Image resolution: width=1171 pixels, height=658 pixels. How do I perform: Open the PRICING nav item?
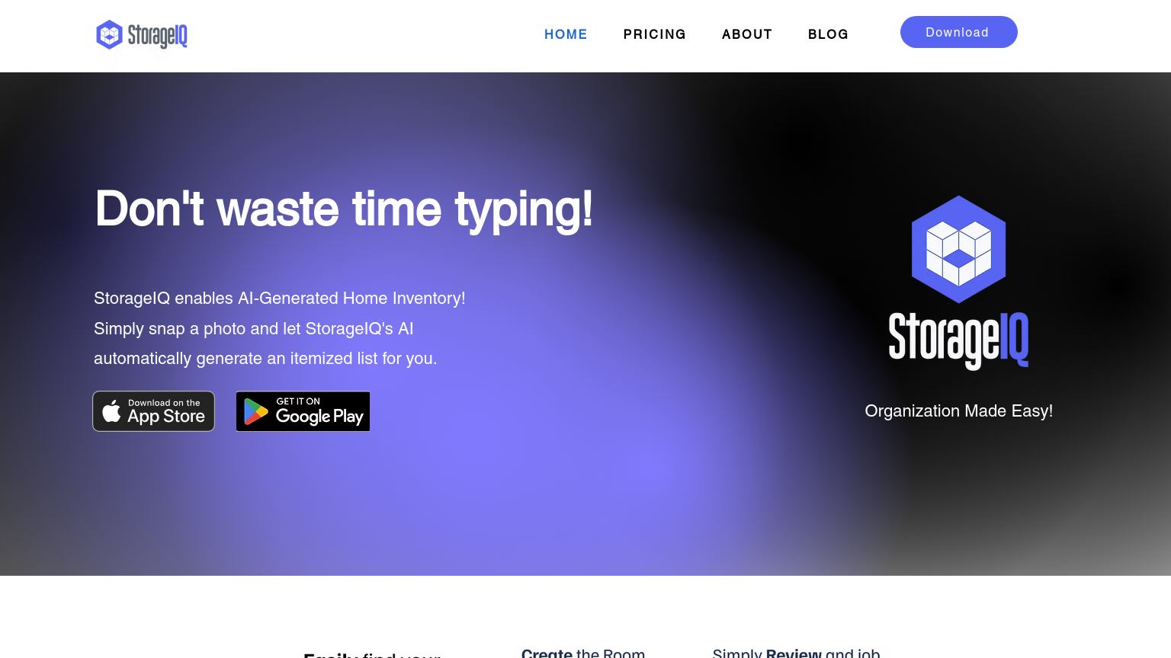pos(655,34)
